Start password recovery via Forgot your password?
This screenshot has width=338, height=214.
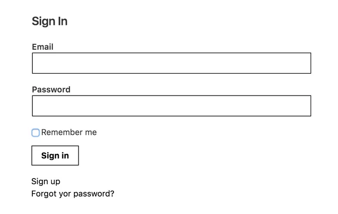[73, 194]
